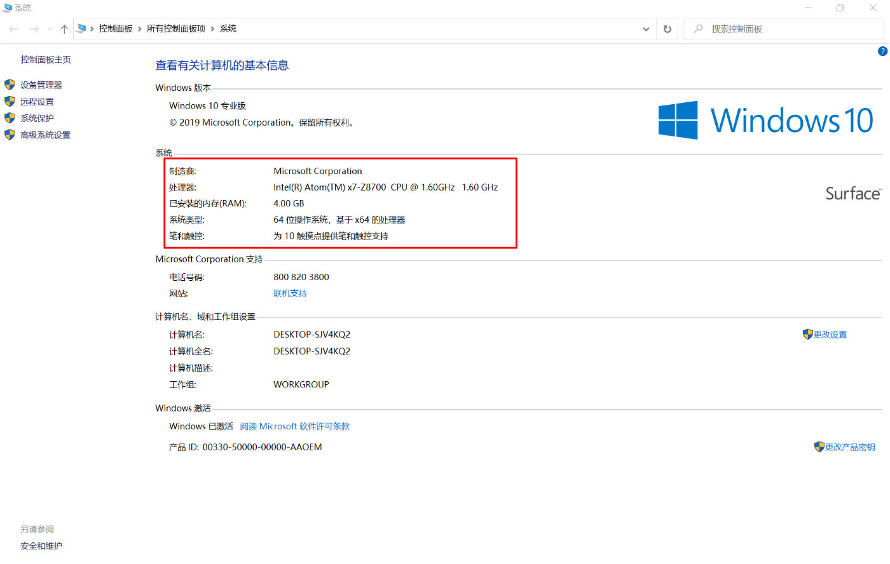Open the 联机支持 website link
Screen dimensions: 890x564
click(x=290, y=293)
